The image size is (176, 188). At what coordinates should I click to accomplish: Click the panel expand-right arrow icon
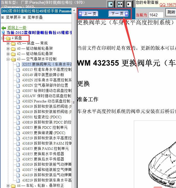pyautogui.click(x=111, y=4)
